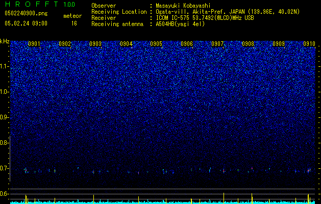Click the 0910 time marker

(x=309, y=43)
